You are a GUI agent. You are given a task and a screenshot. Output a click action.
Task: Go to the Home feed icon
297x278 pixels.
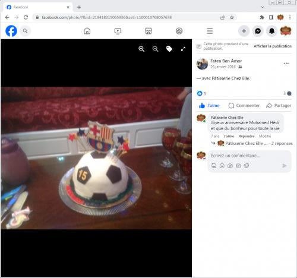tap(87, 31)
